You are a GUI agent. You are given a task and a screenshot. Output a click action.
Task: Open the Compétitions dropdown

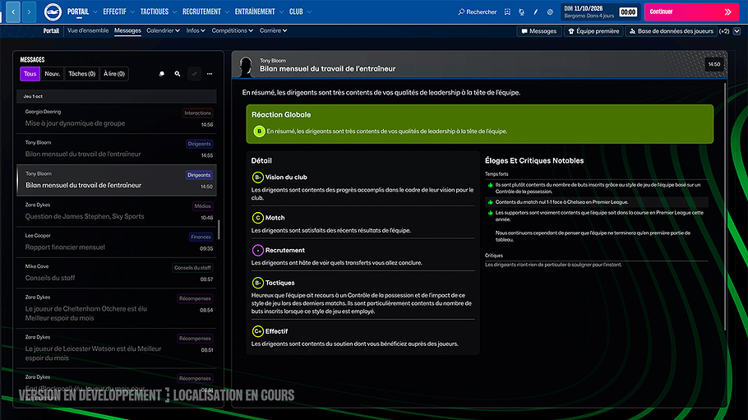(x=233, y=30)
